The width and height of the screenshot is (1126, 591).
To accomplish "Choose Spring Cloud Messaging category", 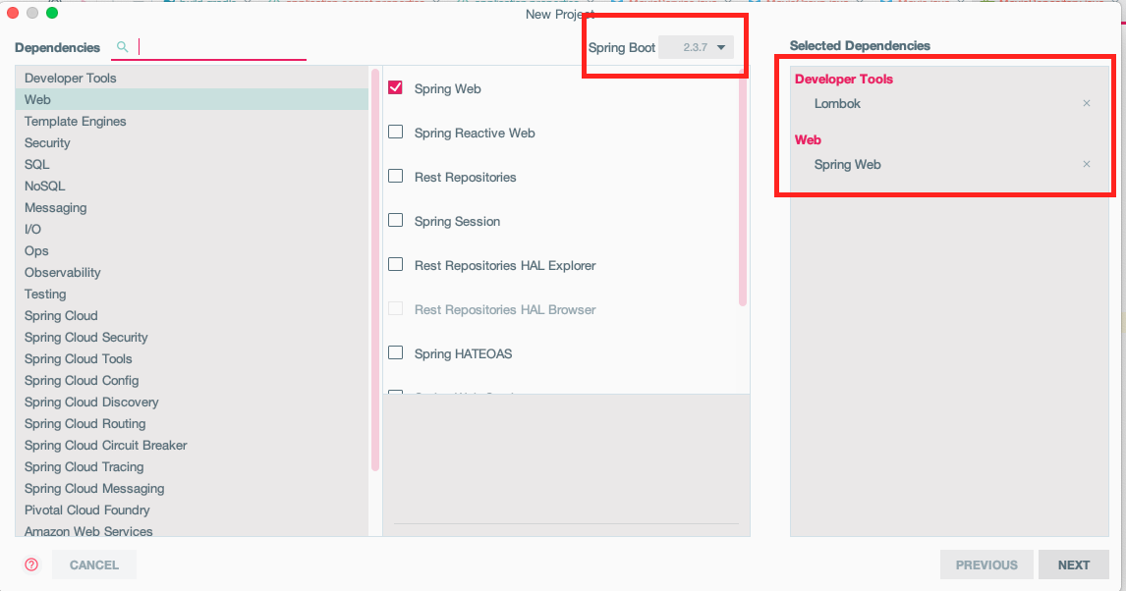I will [x=192, y=489].
